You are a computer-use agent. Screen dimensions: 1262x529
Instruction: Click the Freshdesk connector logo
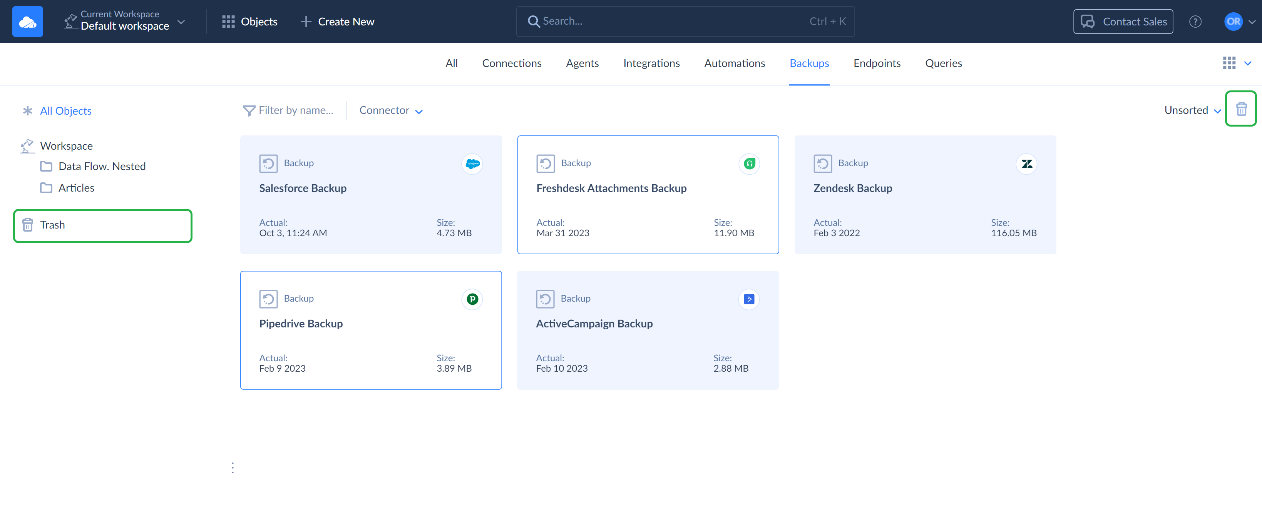749,164
